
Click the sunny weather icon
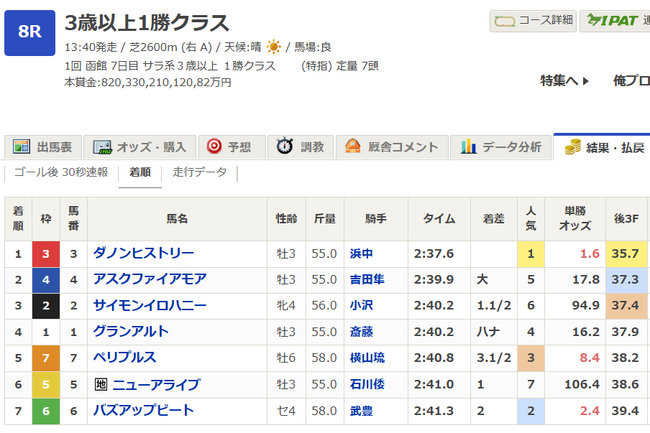(x=274, y=47)
